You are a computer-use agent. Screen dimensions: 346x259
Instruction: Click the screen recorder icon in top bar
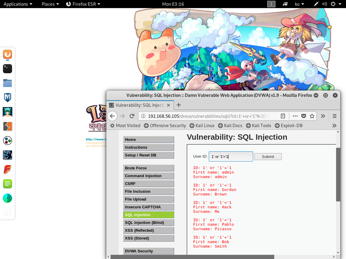[x=285, y=4]
